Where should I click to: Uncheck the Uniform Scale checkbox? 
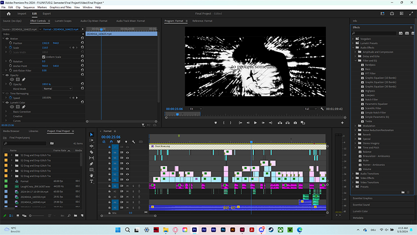[43, 57]
